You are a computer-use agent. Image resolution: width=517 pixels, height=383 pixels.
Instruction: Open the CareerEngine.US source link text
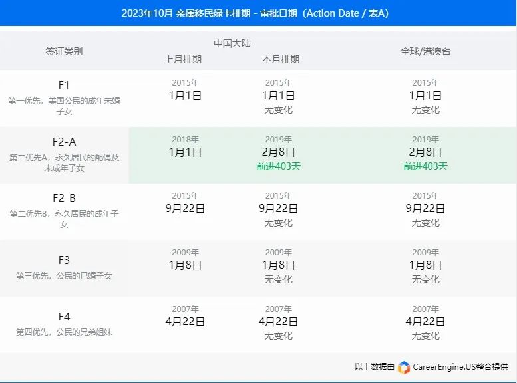tap(460, 367)
